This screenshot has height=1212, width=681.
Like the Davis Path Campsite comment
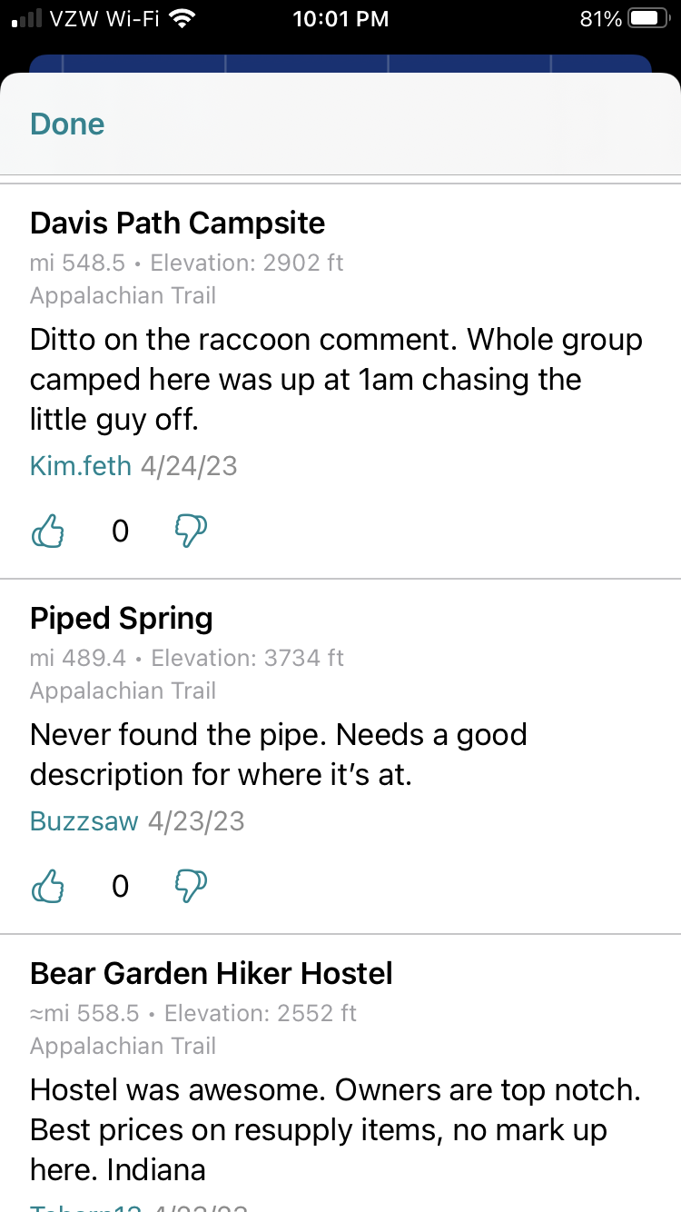pos(48,531)
